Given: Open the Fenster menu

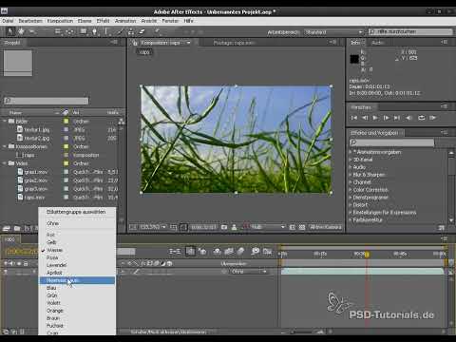Looking at the screenshot, I should [170, 21].
